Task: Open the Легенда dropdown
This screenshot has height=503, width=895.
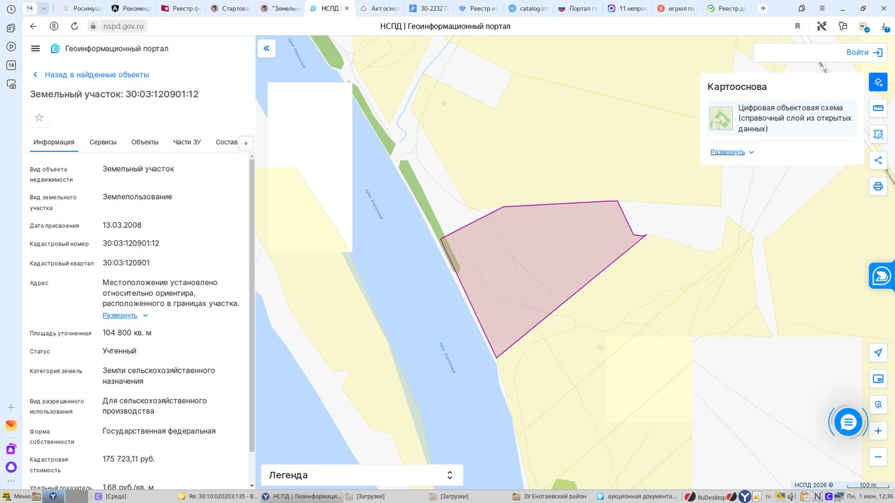Action: click(362, 475)
